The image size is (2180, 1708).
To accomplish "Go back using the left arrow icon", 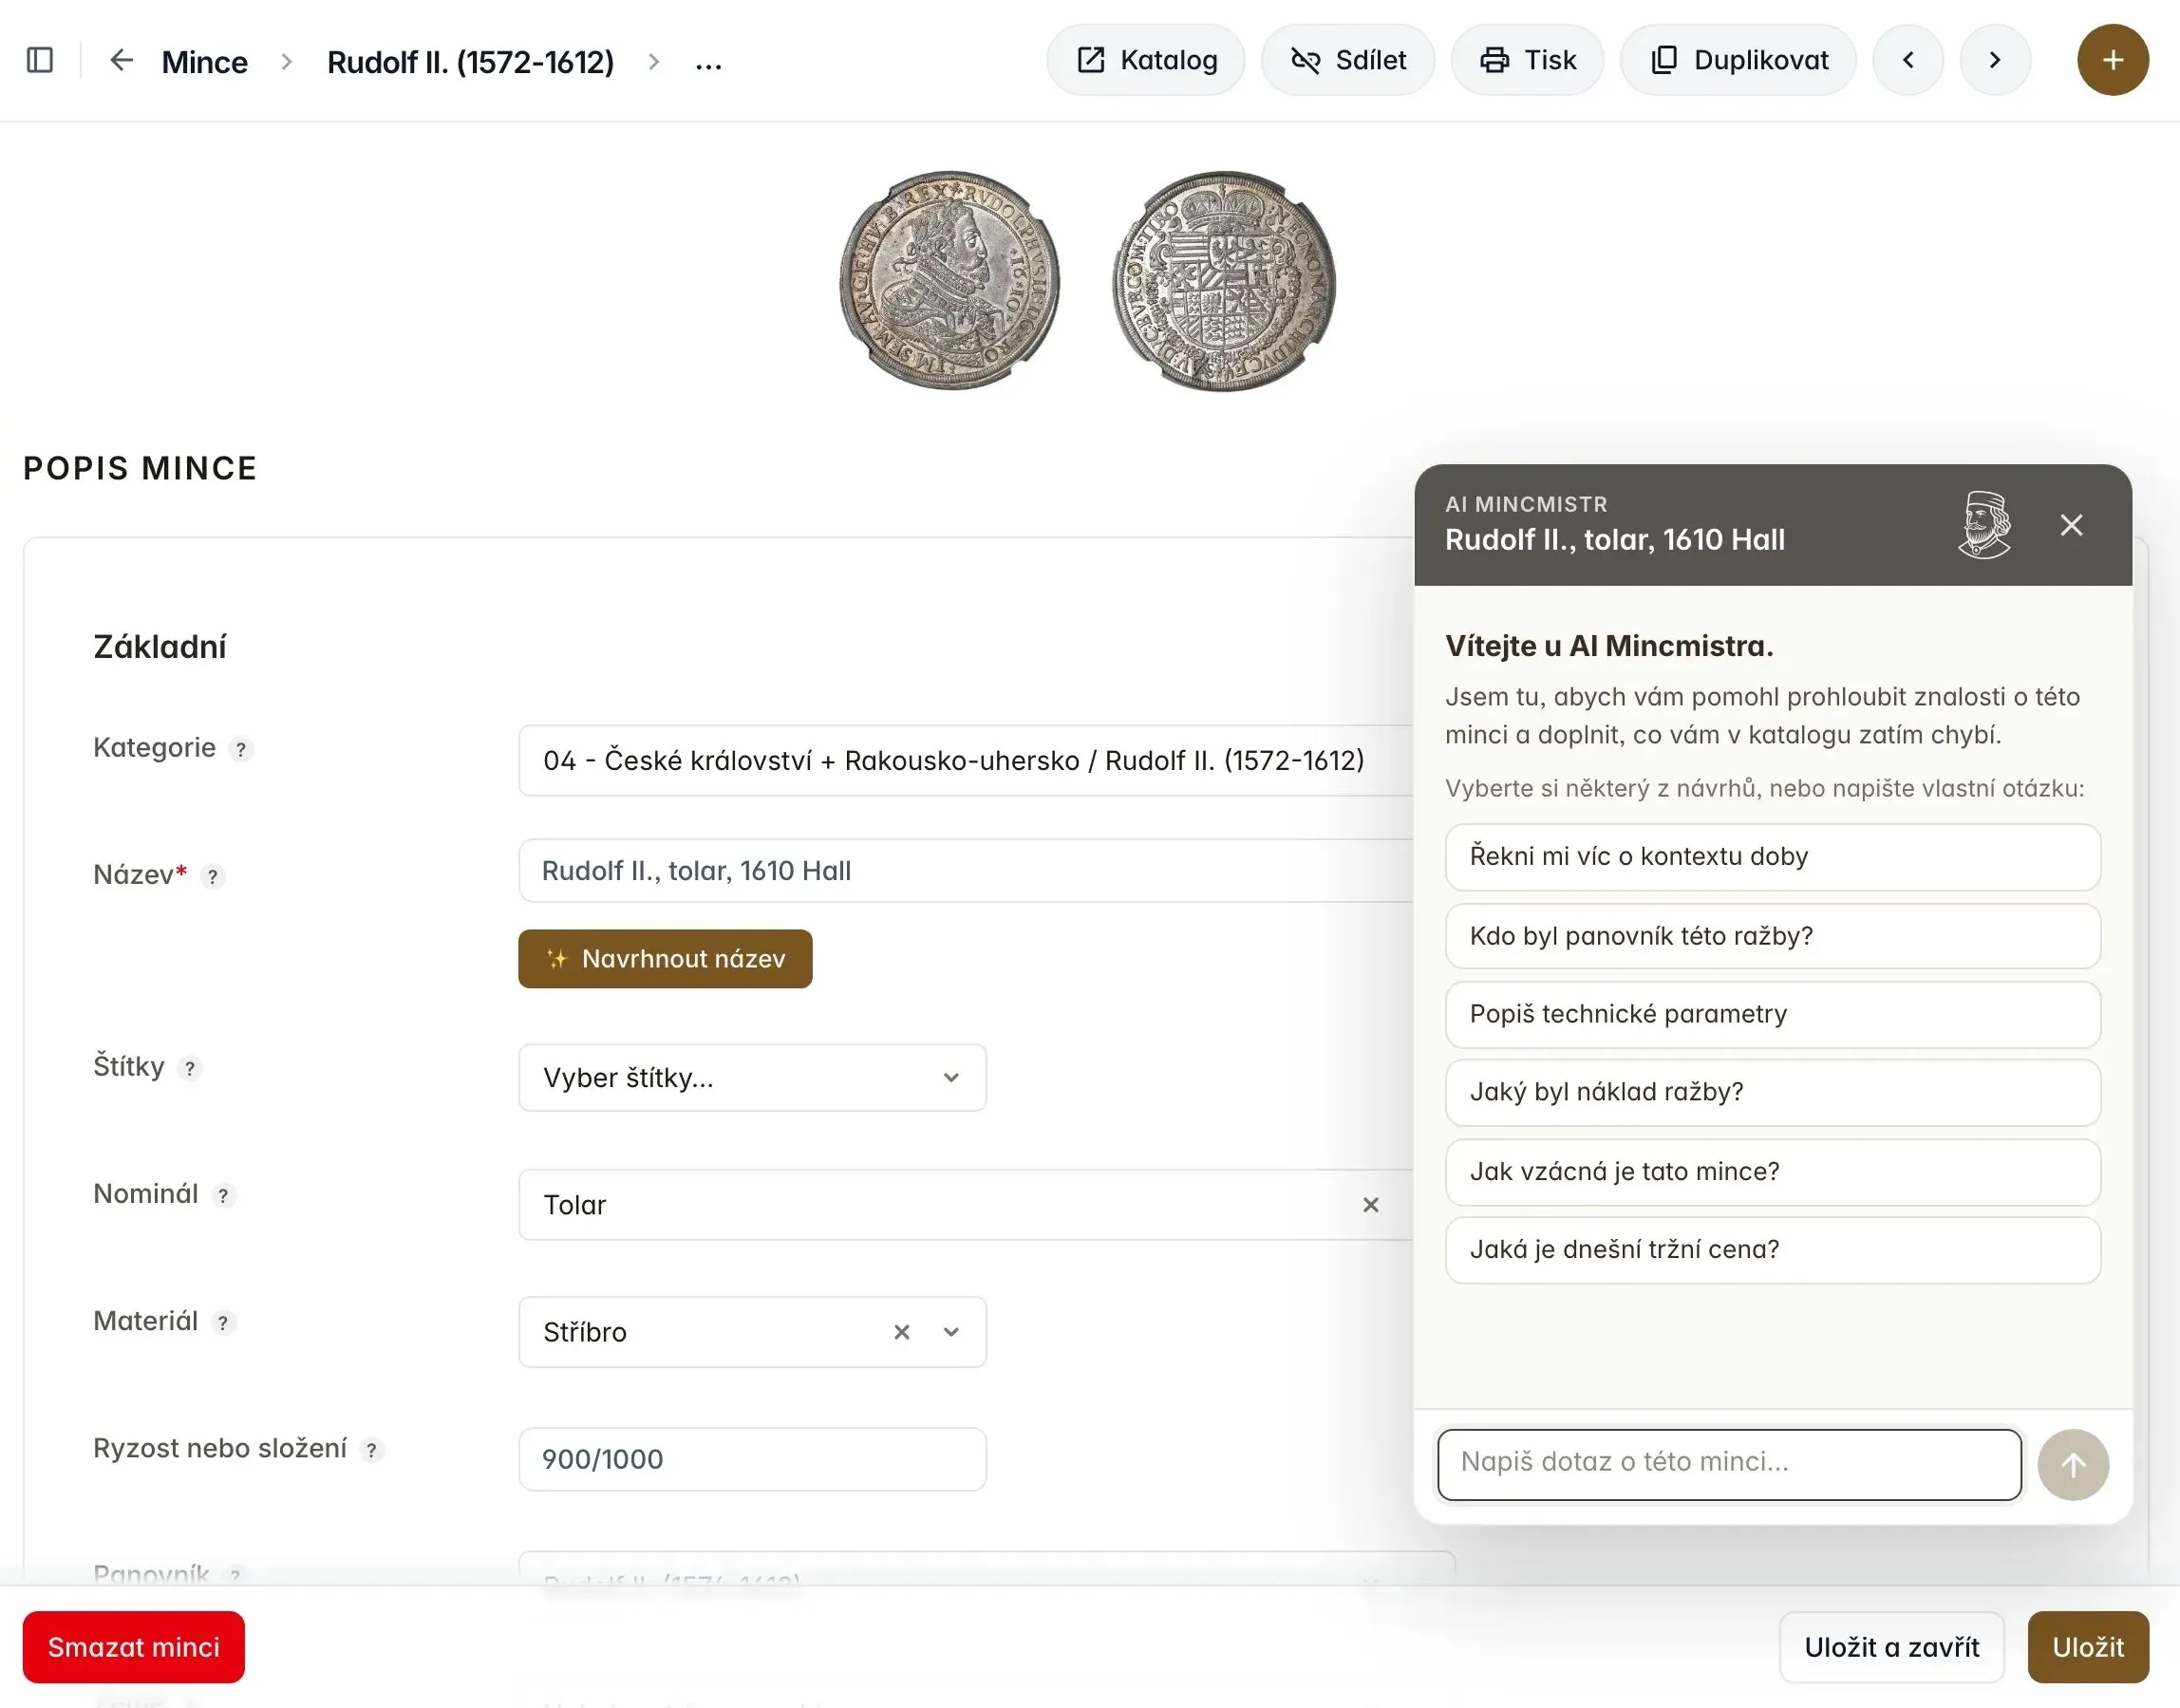I will point(121,61).
